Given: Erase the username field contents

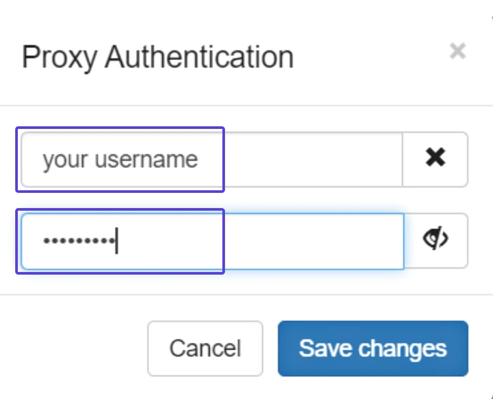Looking at the screenshot, I should (x=435, y=159).
